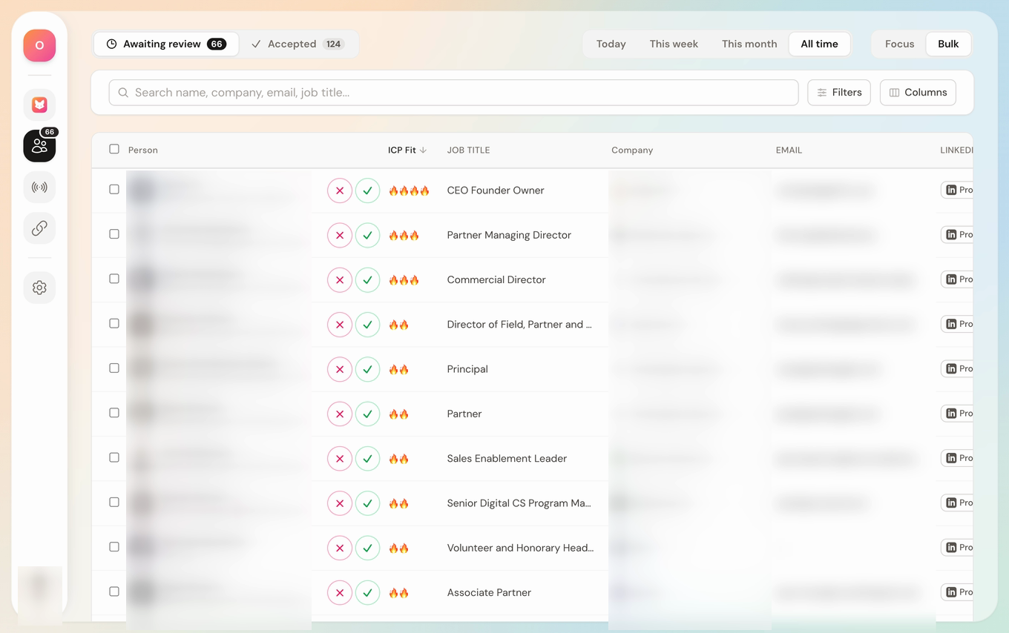Select the This week time range
This screenshot has width=1009, height=633.
[674, 44]
